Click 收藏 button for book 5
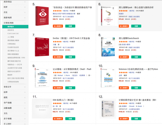The image size is (162, 125). [x=70, y=26]
